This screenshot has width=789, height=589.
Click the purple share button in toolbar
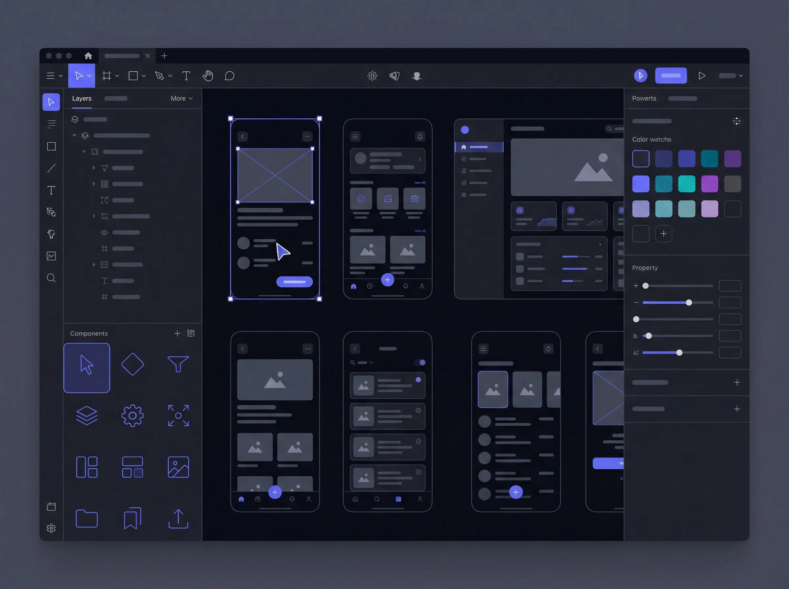pos(671,76)
